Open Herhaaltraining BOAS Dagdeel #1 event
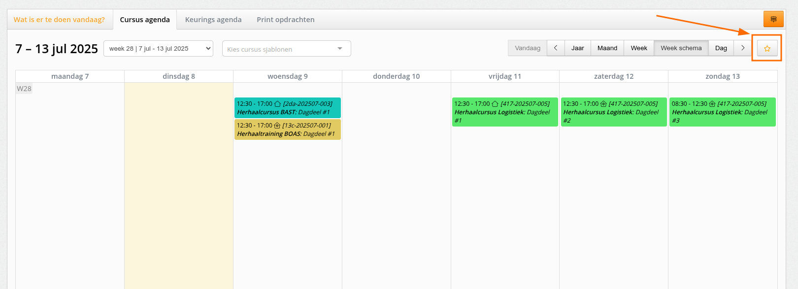Image resolution: width=798 pixels, height=289 pixels. 288,129
